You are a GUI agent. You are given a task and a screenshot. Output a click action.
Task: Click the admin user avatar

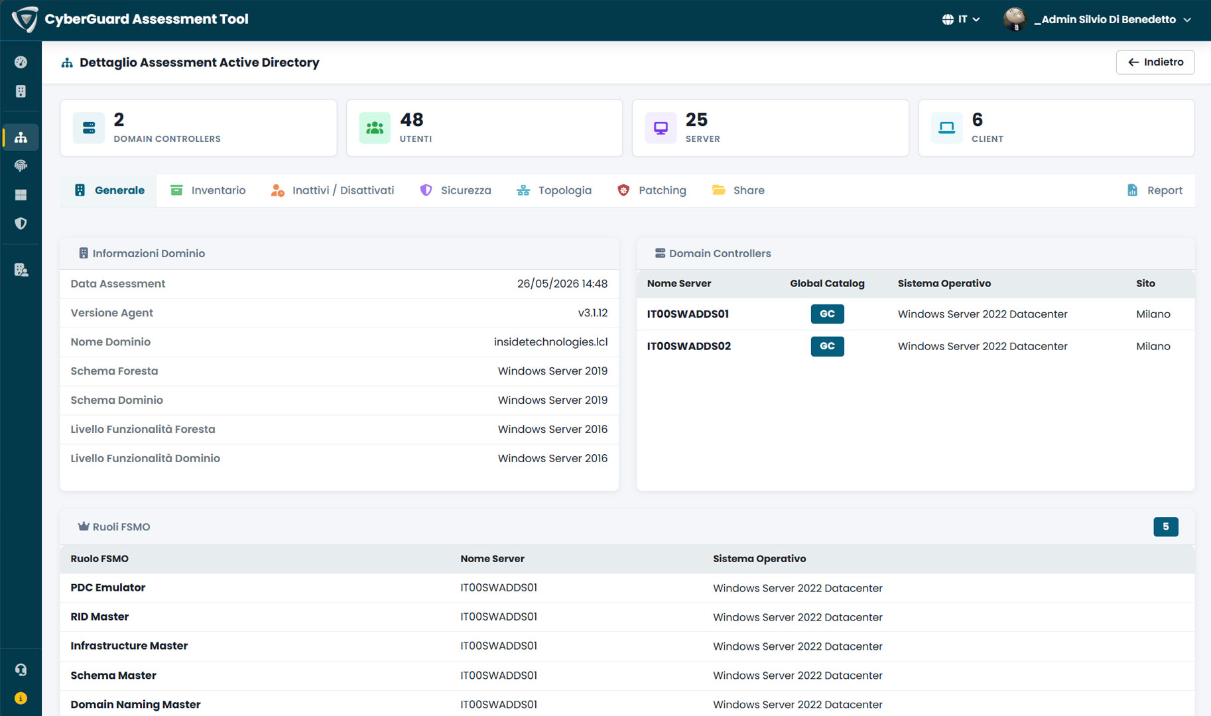click(1015, 19)
